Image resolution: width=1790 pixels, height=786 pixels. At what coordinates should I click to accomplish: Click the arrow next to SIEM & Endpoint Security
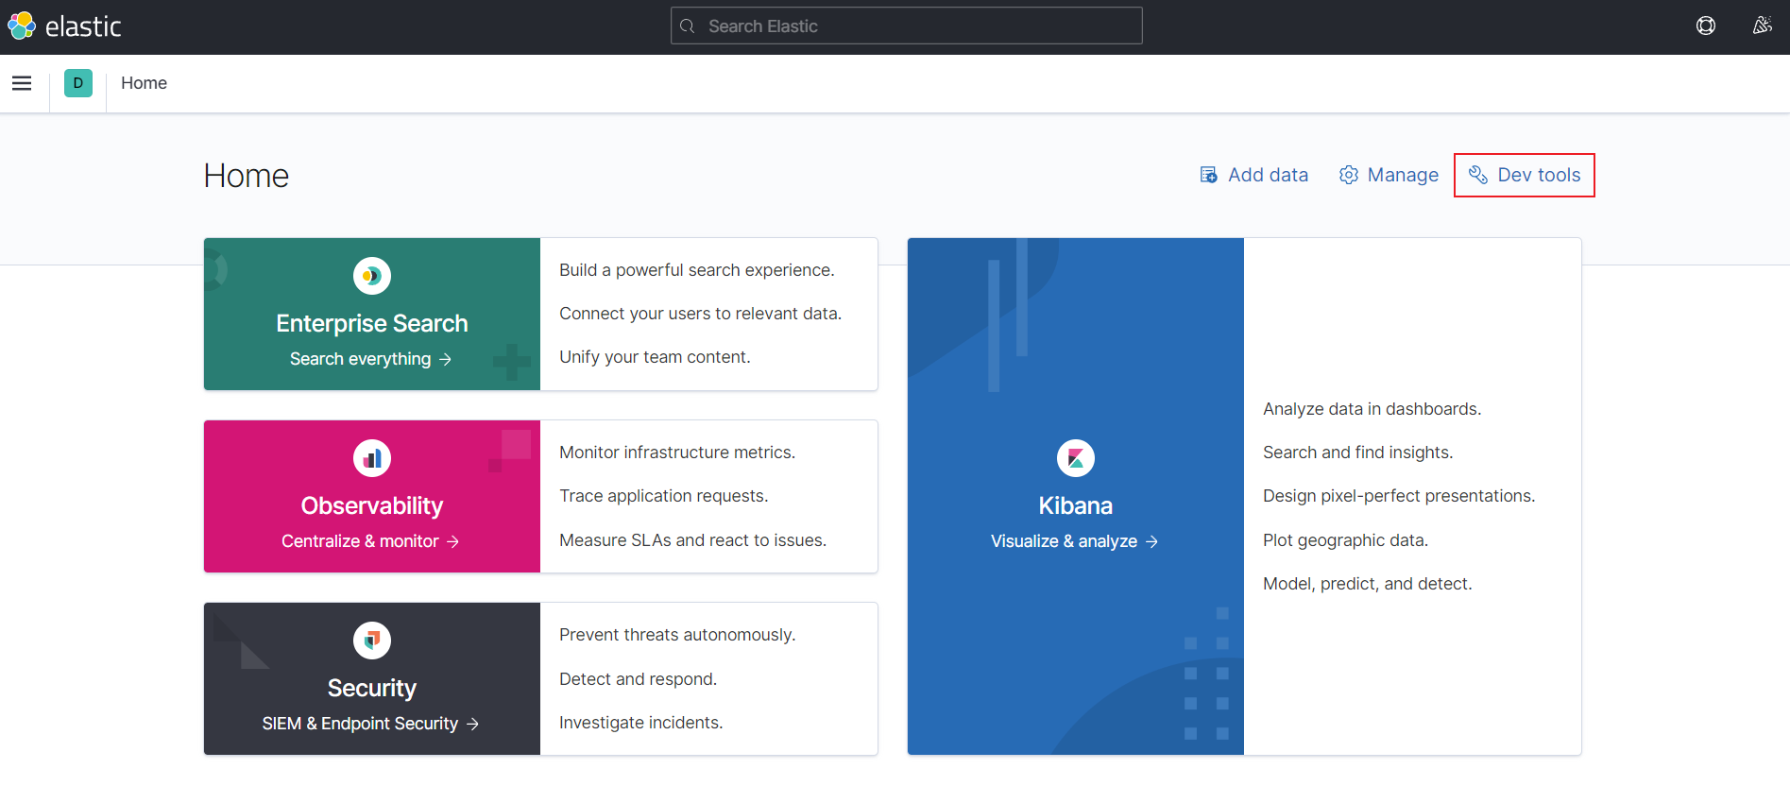472,724
